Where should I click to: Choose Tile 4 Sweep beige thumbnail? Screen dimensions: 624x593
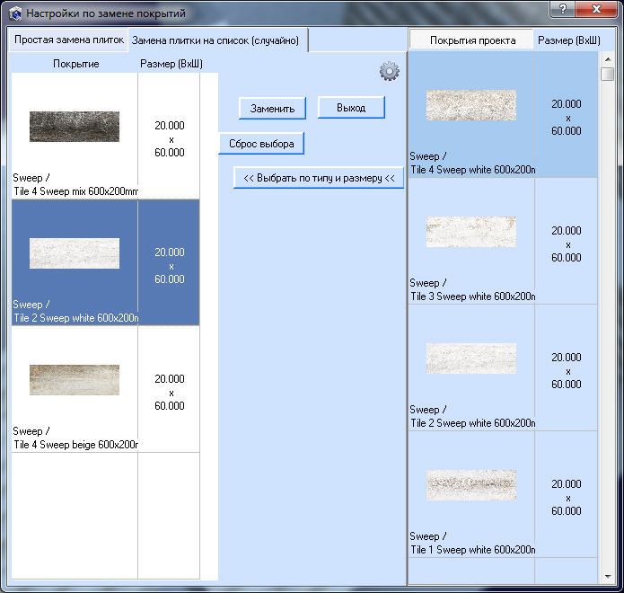click(75, 380)
